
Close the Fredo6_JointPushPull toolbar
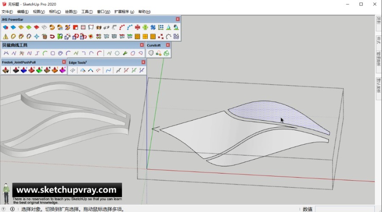click(x=64, y=62)
